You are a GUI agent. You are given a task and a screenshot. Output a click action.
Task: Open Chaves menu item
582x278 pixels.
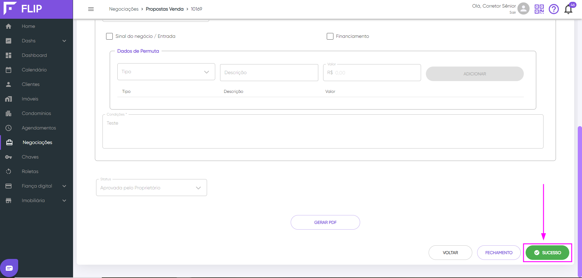point(36,157)
